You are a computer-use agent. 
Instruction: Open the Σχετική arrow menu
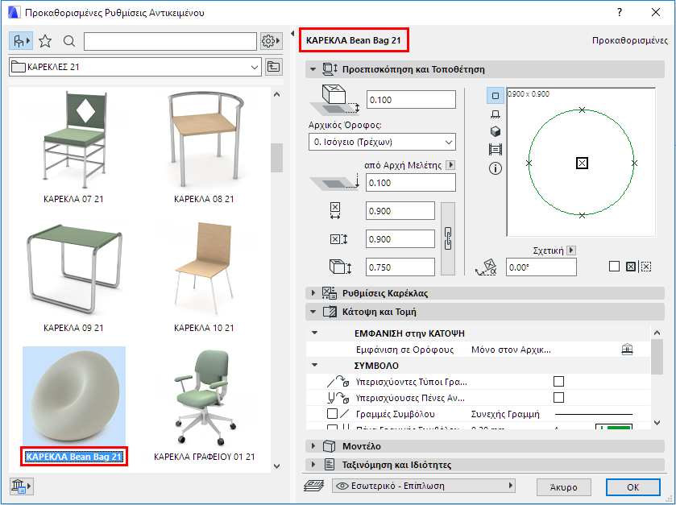click(x=572, y=250)
